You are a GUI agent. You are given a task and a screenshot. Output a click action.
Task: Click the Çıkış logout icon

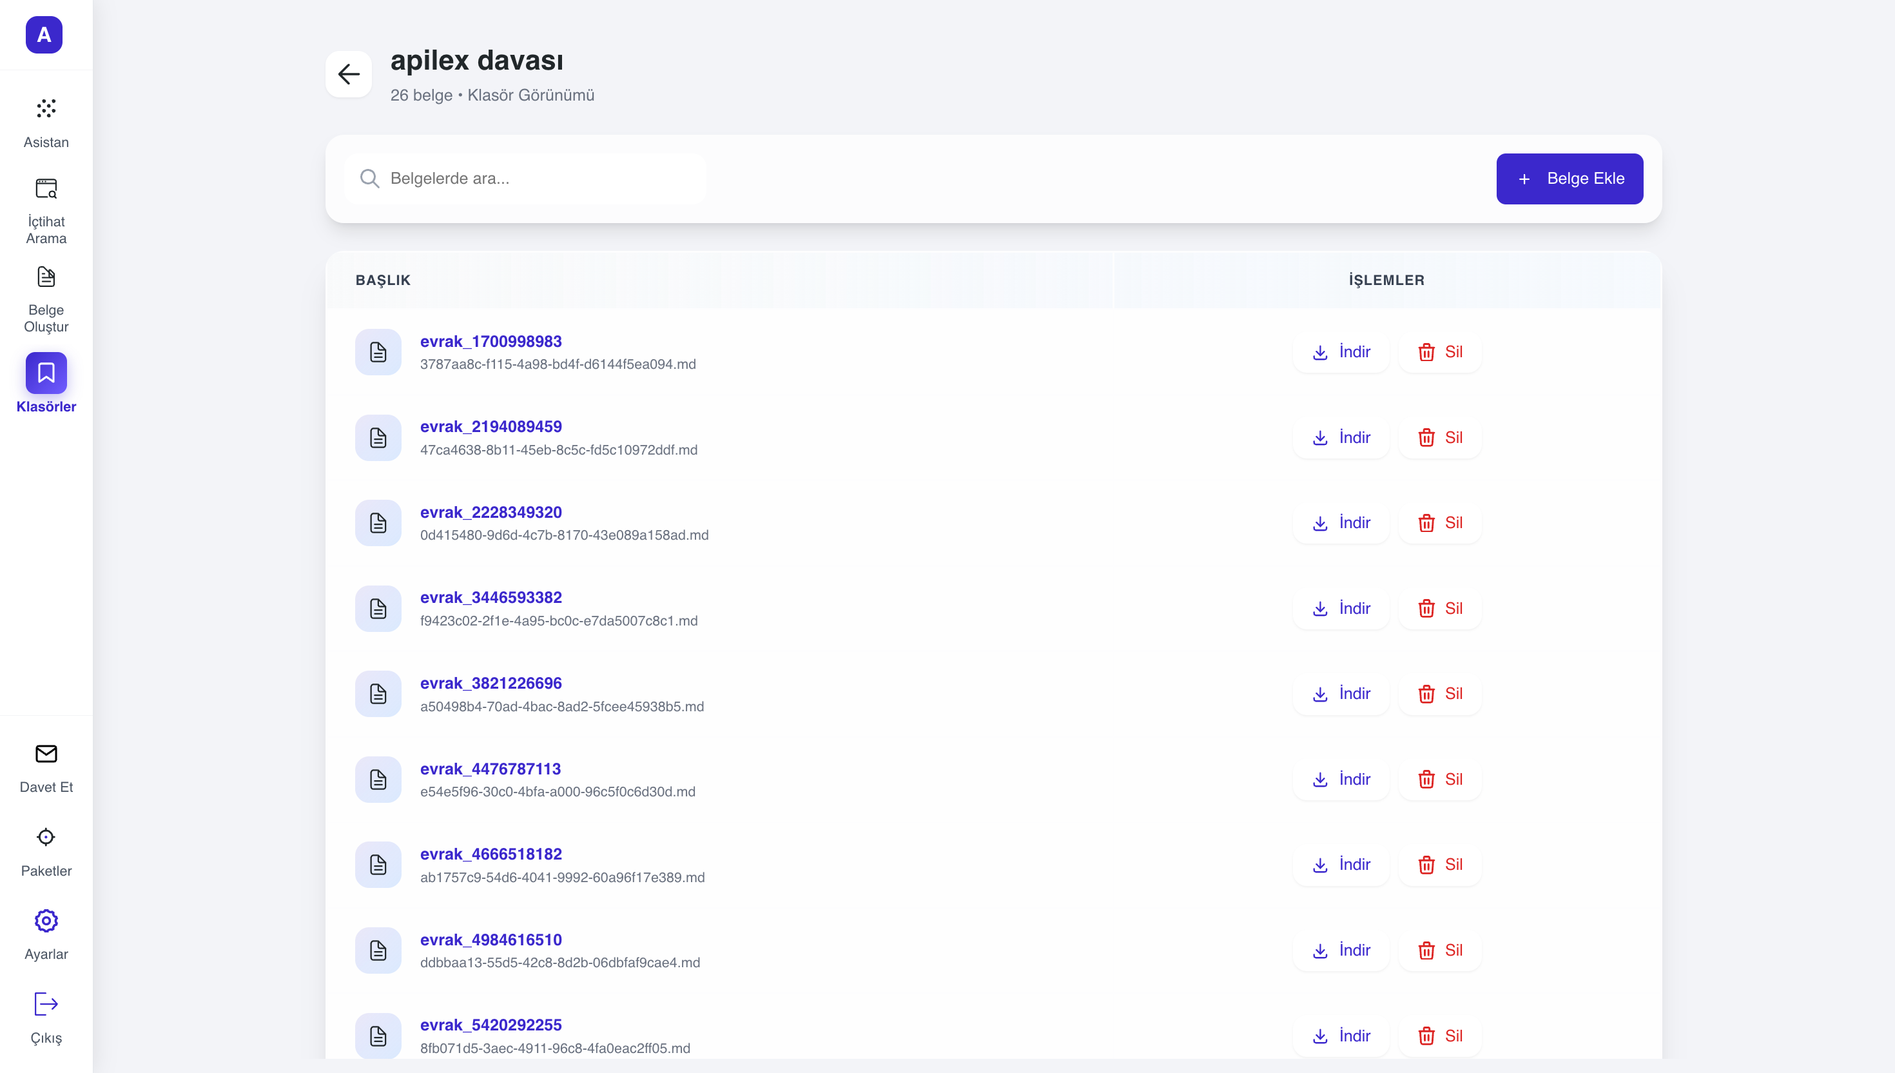pyautogui.click(x=46, y=1005)
